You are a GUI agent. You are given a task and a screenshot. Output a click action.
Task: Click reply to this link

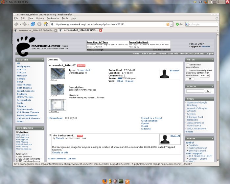60,152
